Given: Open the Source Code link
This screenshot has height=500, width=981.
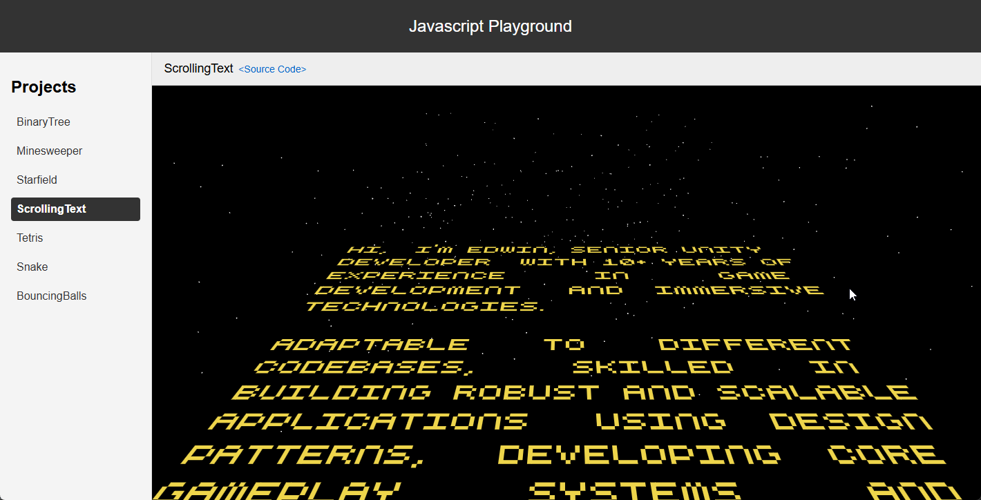Looking at the screenshot, I should coord(272,69).
